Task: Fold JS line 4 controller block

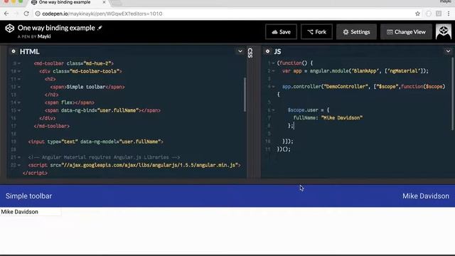Action: (x=273, y=87)
